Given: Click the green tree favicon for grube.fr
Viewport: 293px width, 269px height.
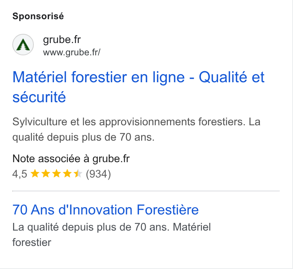Looking at the screenshot, I should point(23,45).
